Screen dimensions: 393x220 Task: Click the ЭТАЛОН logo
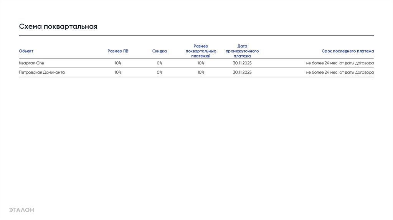(x=21, y=210)
